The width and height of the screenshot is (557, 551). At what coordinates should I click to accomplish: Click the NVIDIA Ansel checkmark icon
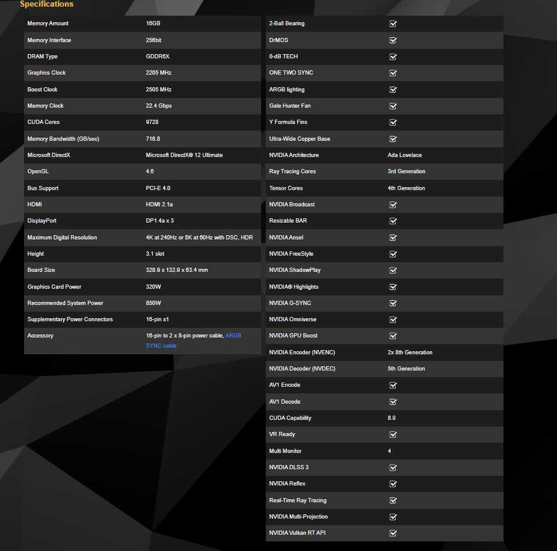393,238
